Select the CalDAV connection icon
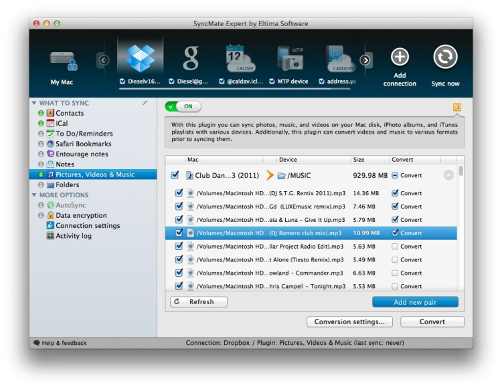 point(240,58)
